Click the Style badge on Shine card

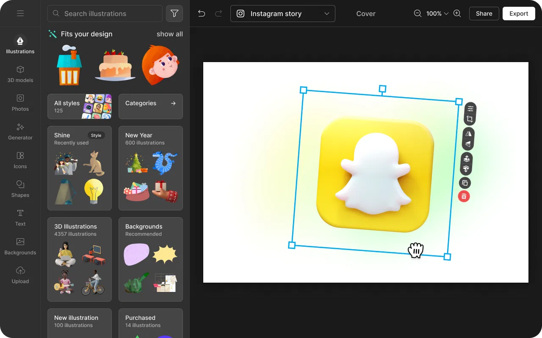click(96, 135)
